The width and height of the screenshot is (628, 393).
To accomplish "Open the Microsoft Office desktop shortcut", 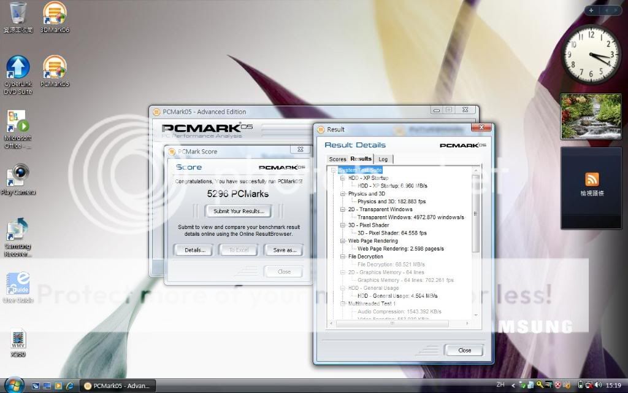I will (18, 130).
